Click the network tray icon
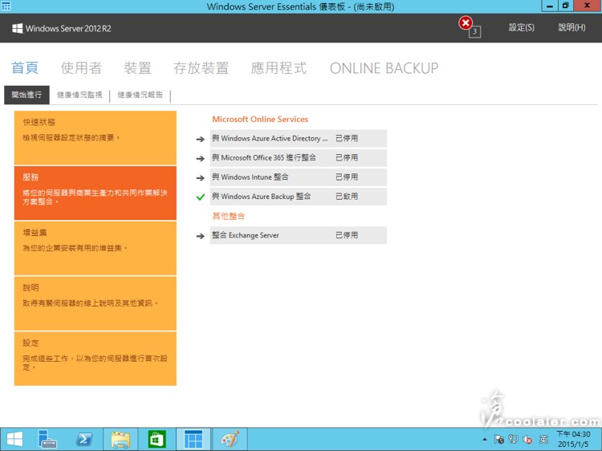This screenshot has width=602, height=451. [514, 440]
